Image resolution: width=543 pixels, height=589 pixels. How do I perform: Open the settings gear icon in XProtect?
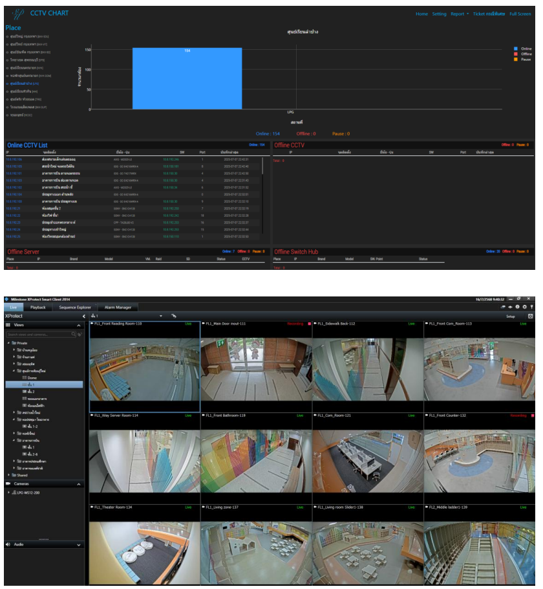coord(524,307)
